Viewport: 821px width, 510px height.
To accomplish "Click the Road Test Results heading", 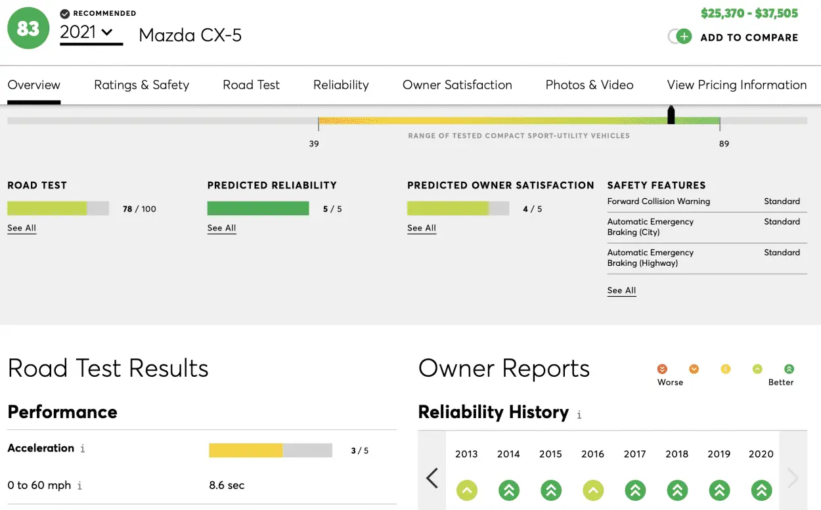I will (x=108, y=368).
